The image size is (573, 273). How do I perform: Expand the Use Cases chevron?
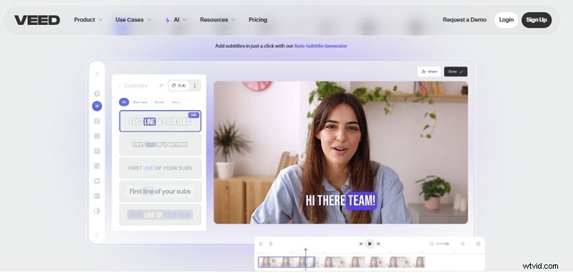(x=149, y=20)
